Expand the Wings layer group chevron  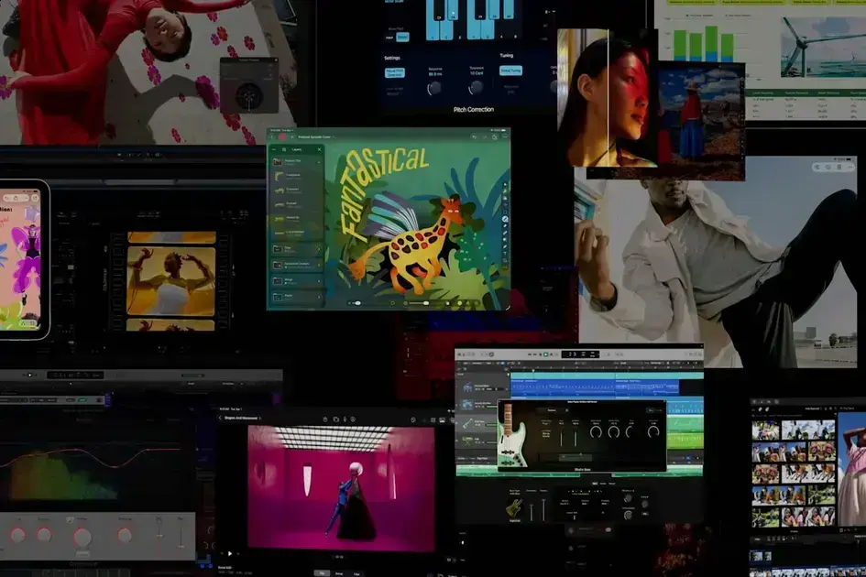pyautogui.click(x=319, y=281)
